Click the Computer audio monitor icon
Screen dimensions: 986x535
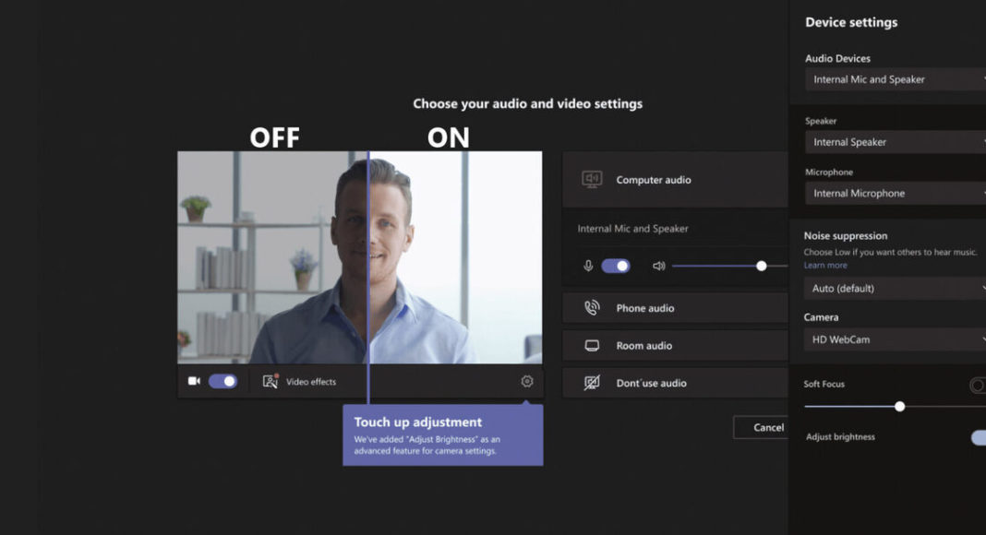tap(592, 180)
